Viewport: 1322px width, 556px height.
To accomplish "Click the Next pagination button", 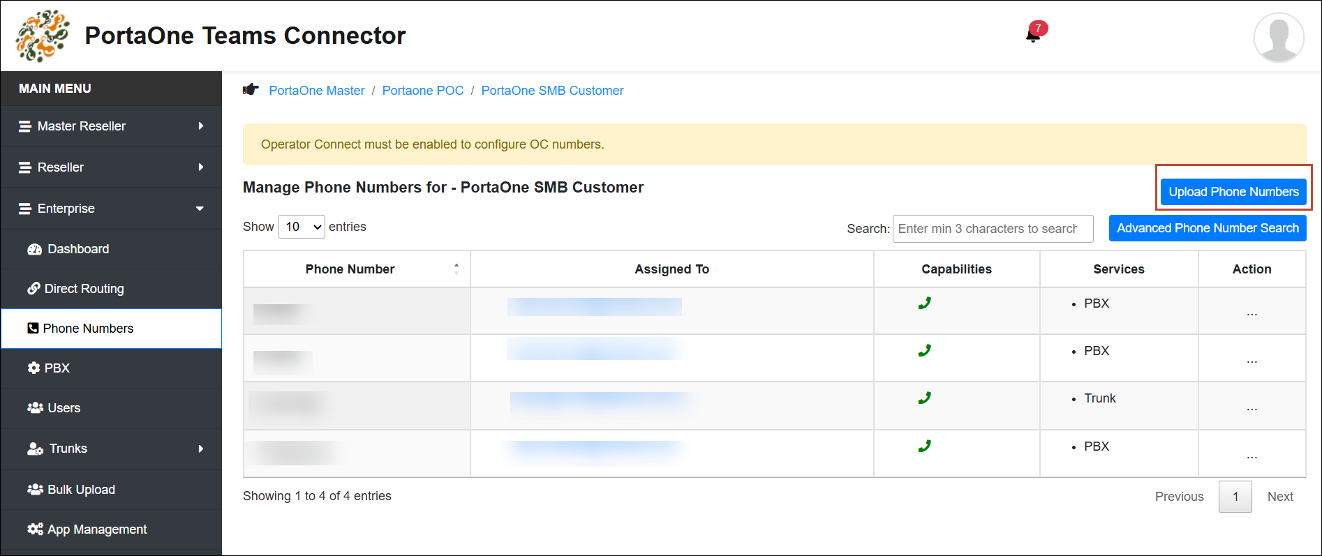I will [1280, 497].
